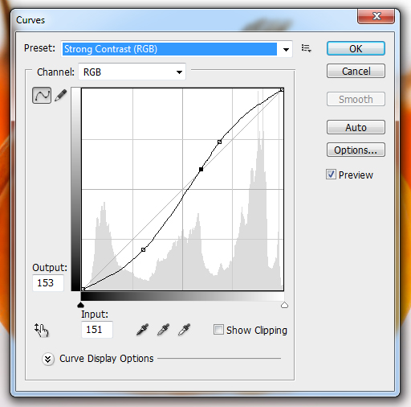
Task: Pick the black point eyedropper
Action: click(142, 330)
